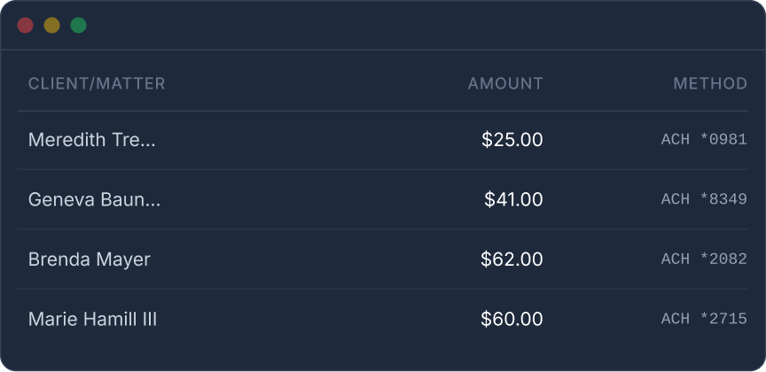Click the red close window button

pyautogui.click(x=26, y=26)
